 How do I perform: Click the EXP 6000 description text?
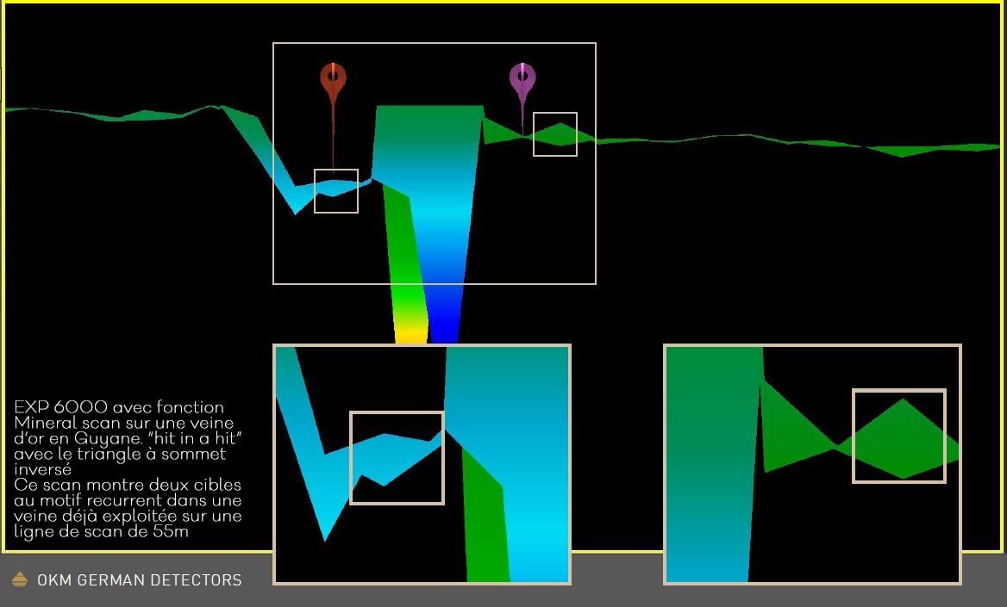128,469
